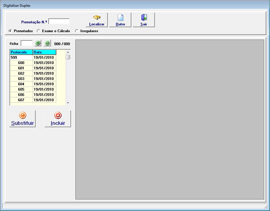Click the date cell of protocol 603
This screenshot has width=270, height=211.
coord(44,79)
